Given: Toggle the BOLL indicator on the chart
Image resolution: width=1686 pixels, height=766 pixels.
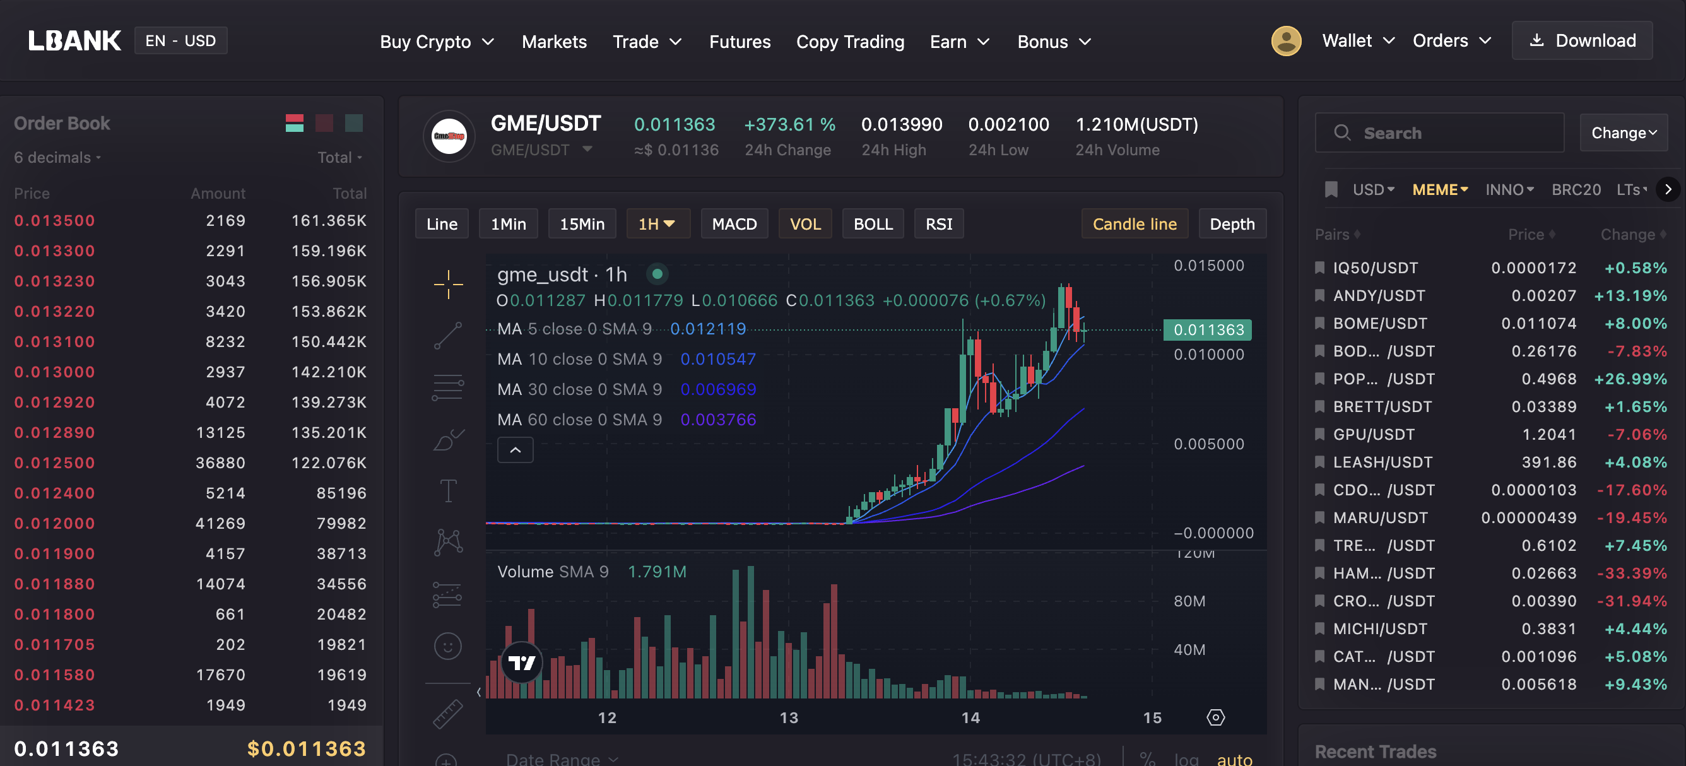Looking at the screenshot, I should [873, 223].
